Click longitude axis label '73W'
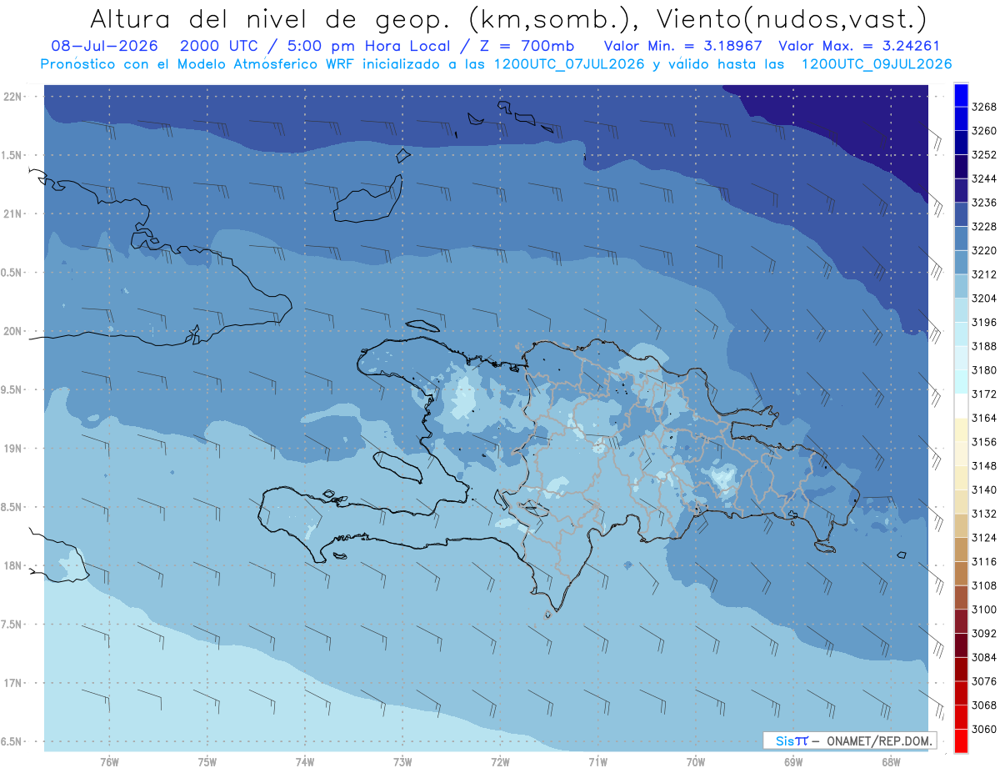The image size is (1000, 773). pyautogui.click(x=402, y=762)
